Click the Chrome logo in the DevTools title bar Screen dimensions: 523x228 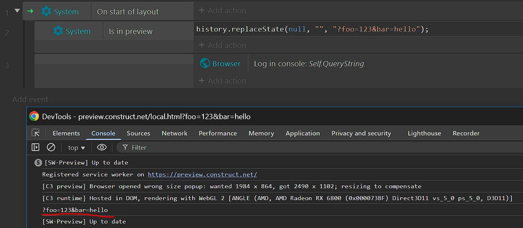[x=34, y=116]
